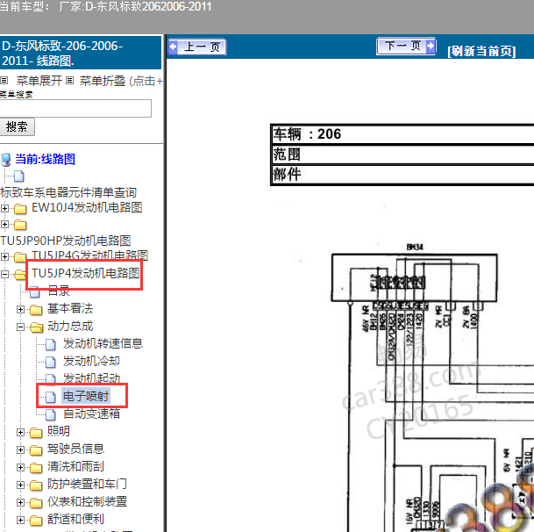Viewport: 534px width, 532px height.
Task: Open 基本看法 tree item
Action: click(70, 309)
